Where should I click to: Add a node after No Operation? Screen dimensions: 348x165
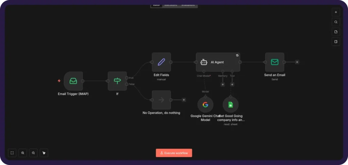[x=184, y=100]
